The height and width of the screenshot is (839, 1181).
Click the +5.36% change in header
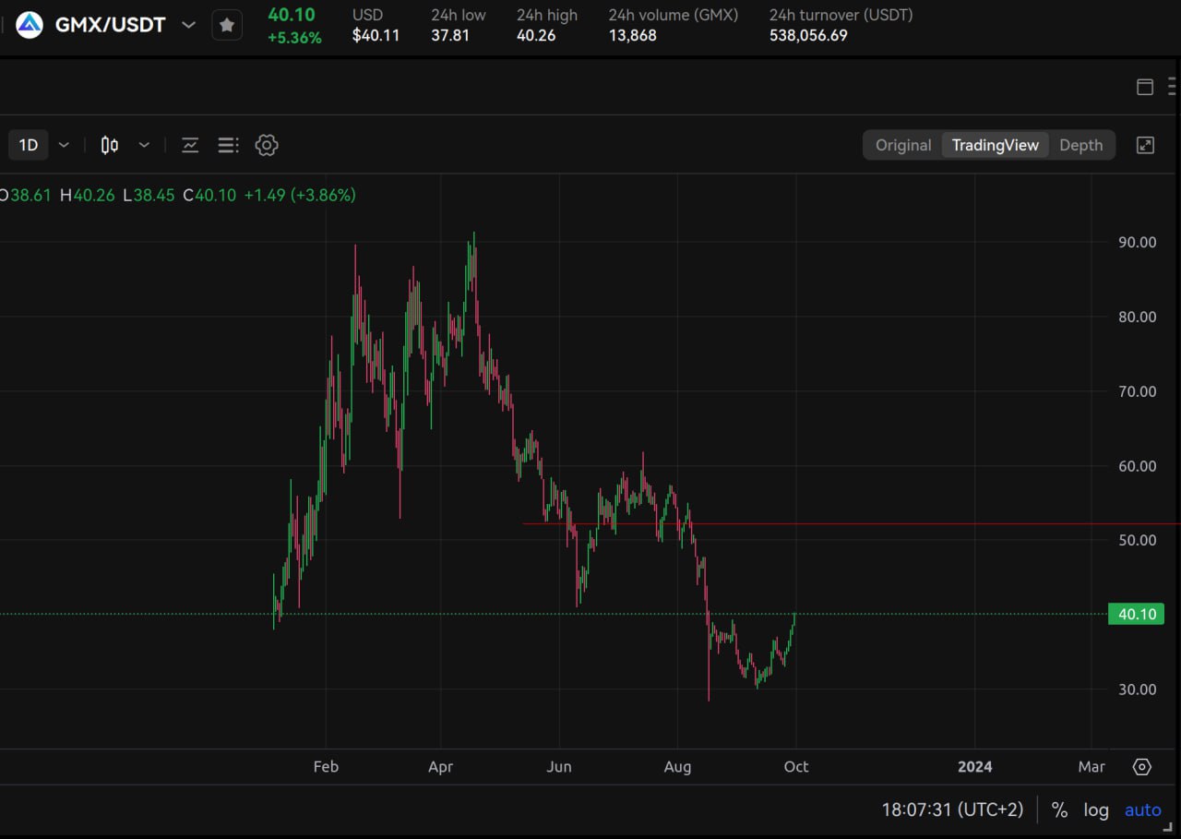pos(295,38)
